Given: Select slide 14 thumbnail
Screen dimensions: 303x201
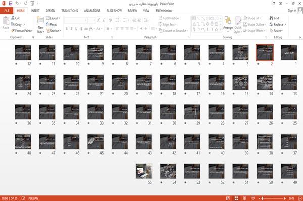Looking at the screenshot, I should pyautogui.click(x=265, y=82).
